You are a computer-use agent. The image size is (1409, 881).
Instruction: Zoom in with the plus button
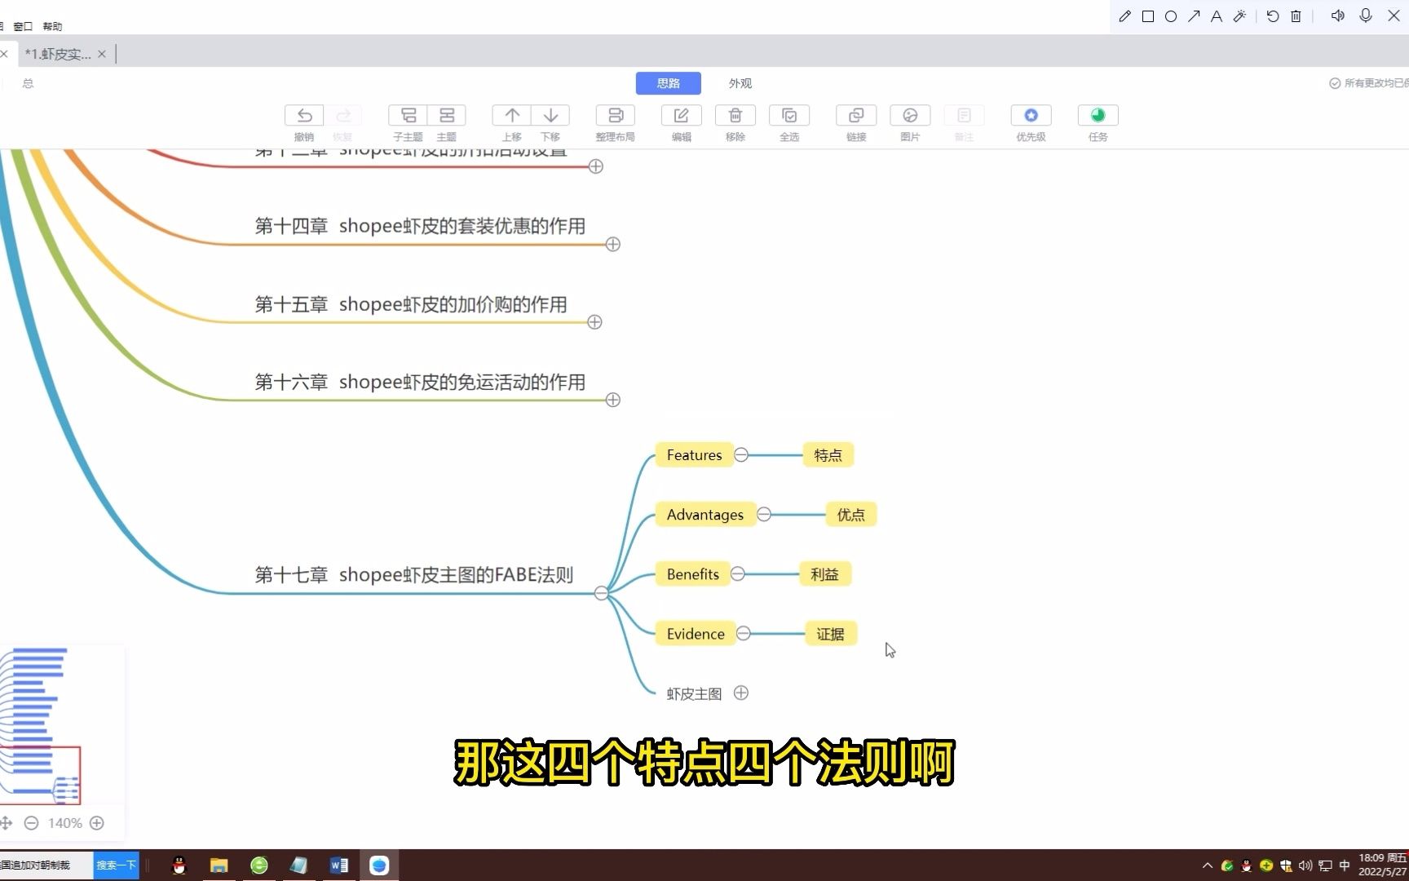point(97,823)
